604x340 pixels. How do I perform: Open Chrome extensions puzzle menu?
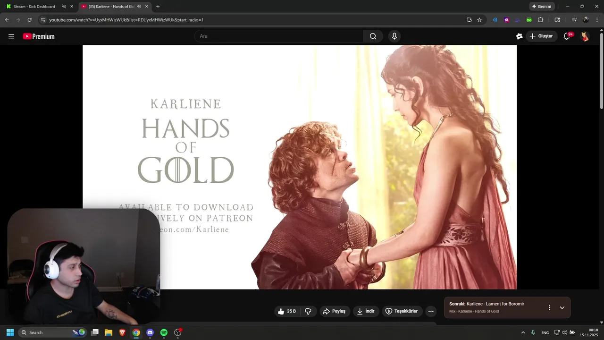click(541, 20)
